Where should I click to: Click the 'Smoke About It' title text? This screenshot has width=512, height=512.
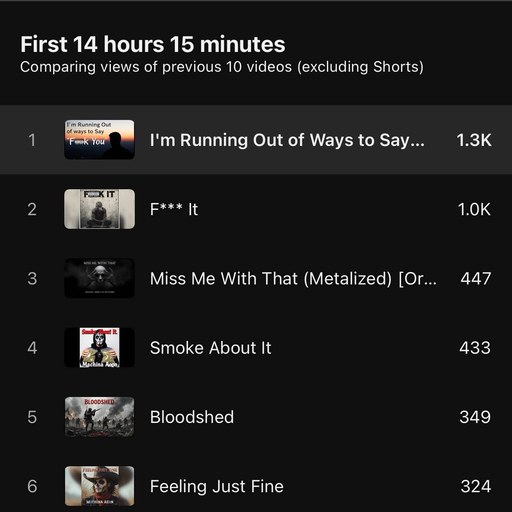pyautogui.click(x=210, y=348)
